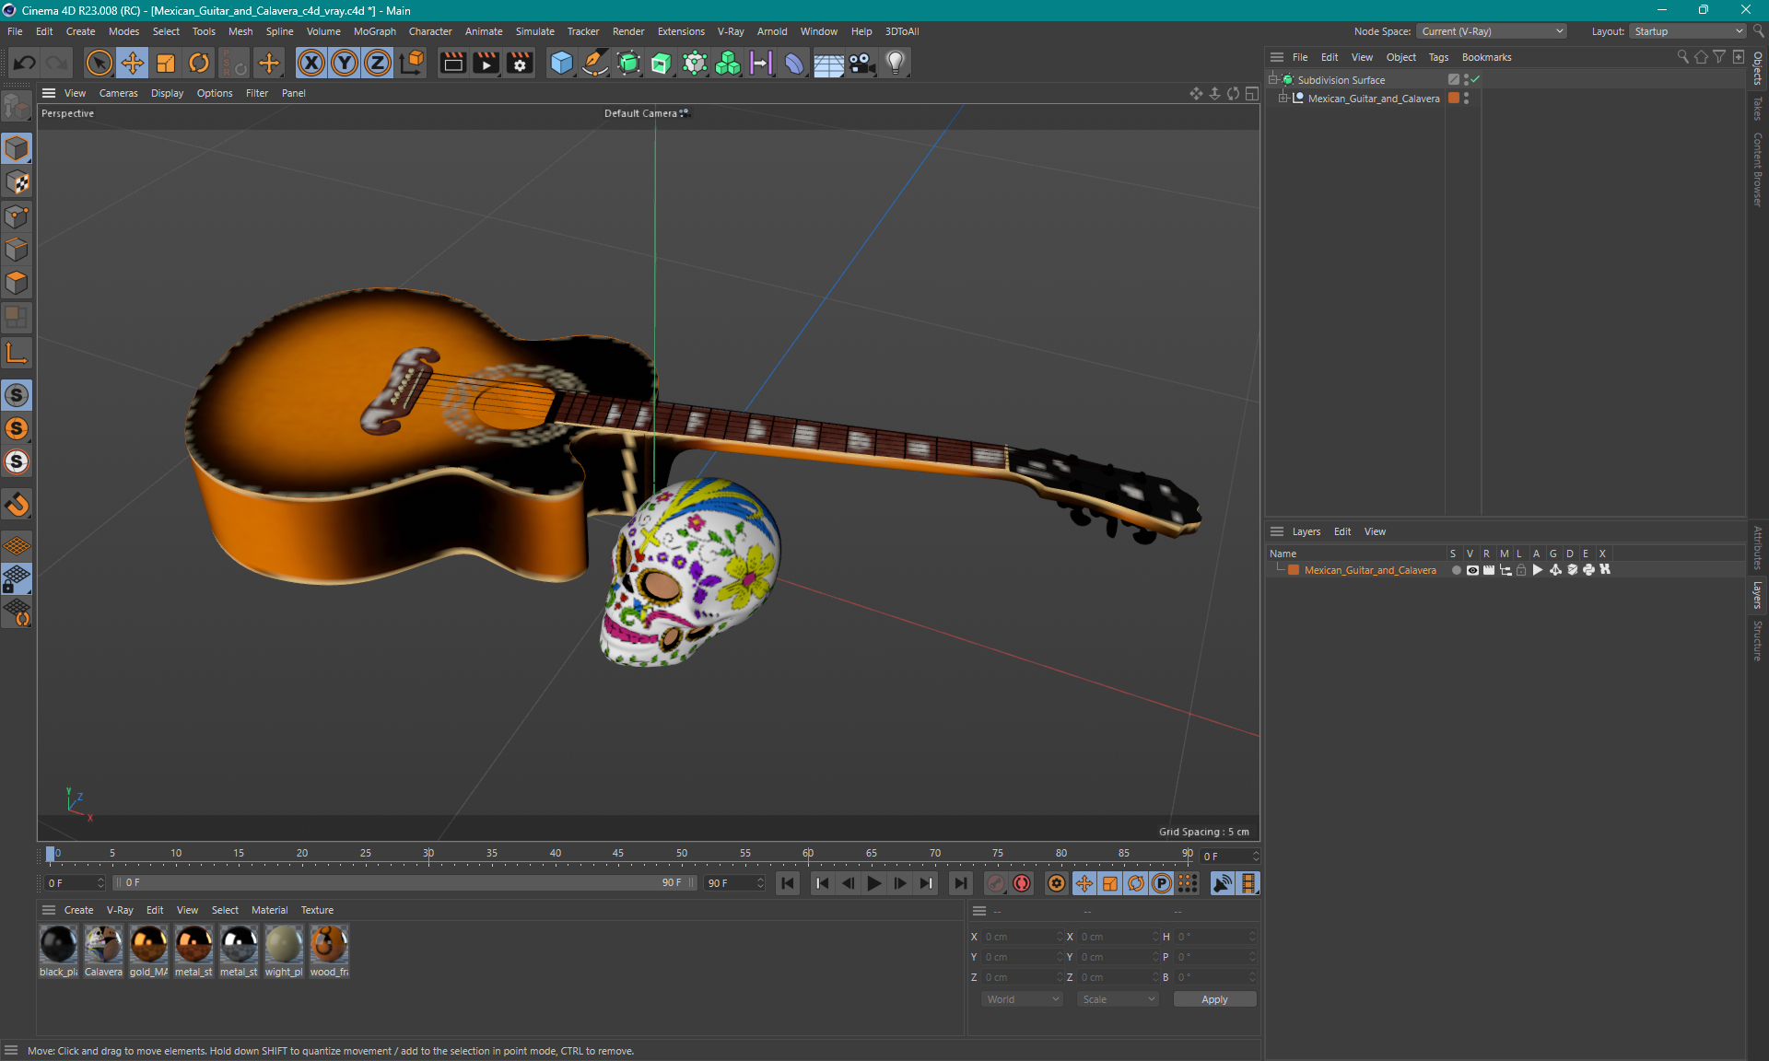This screenshot has height=1061, width=1769.
Task: Switch to Model mode in left sidebar
Action: [x=17, y=148]
